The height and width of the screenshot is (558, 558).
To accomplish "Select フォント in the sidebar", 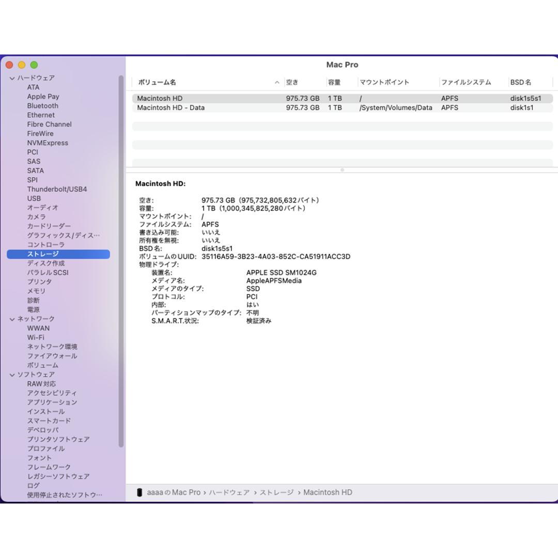I will point(39,458).
